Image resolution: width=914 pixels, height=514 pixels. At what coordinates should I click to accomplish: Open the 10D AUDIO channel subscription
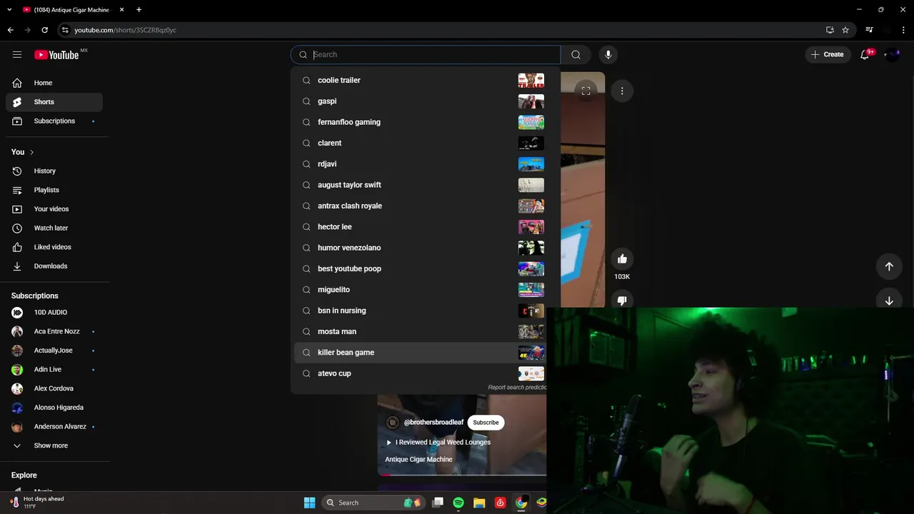point(54,313)
